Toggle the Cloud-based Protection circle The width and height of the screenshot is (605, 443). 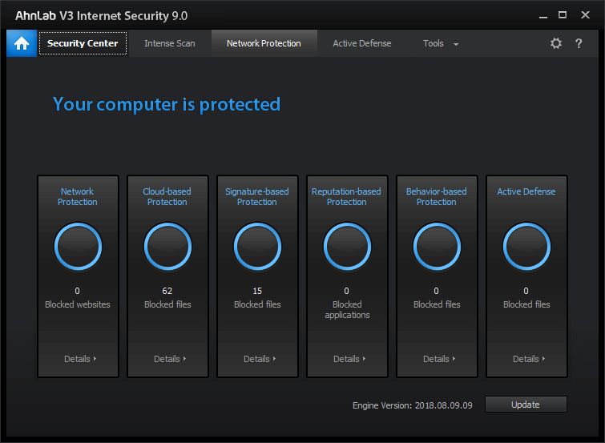[x=167, y=247]
